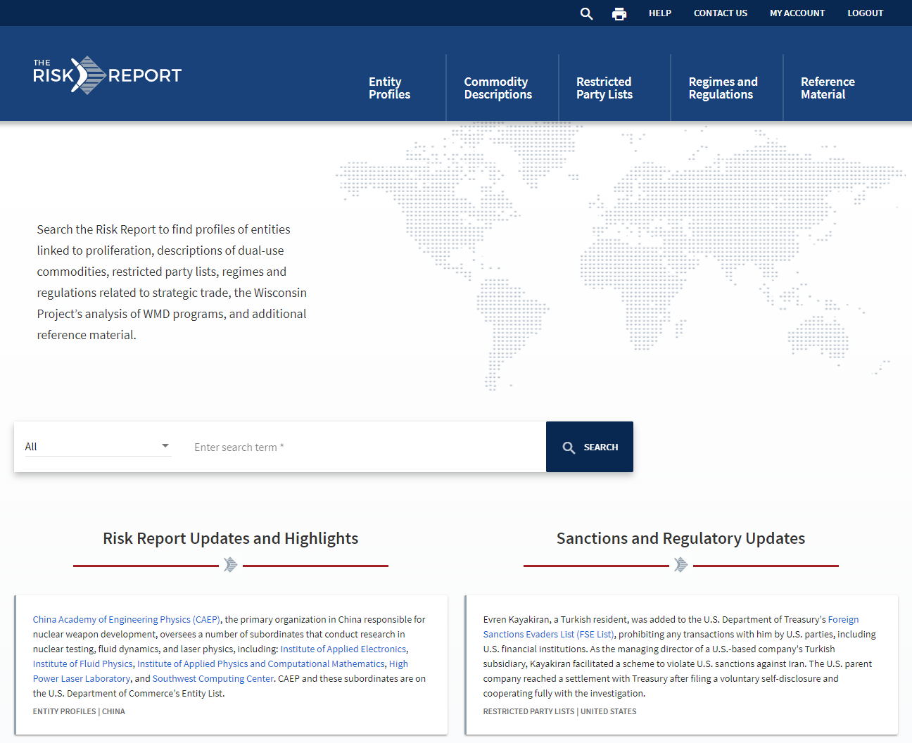912x743 pixels.
Task: Open the Risk Report logo home link
Action: [107, 75]
